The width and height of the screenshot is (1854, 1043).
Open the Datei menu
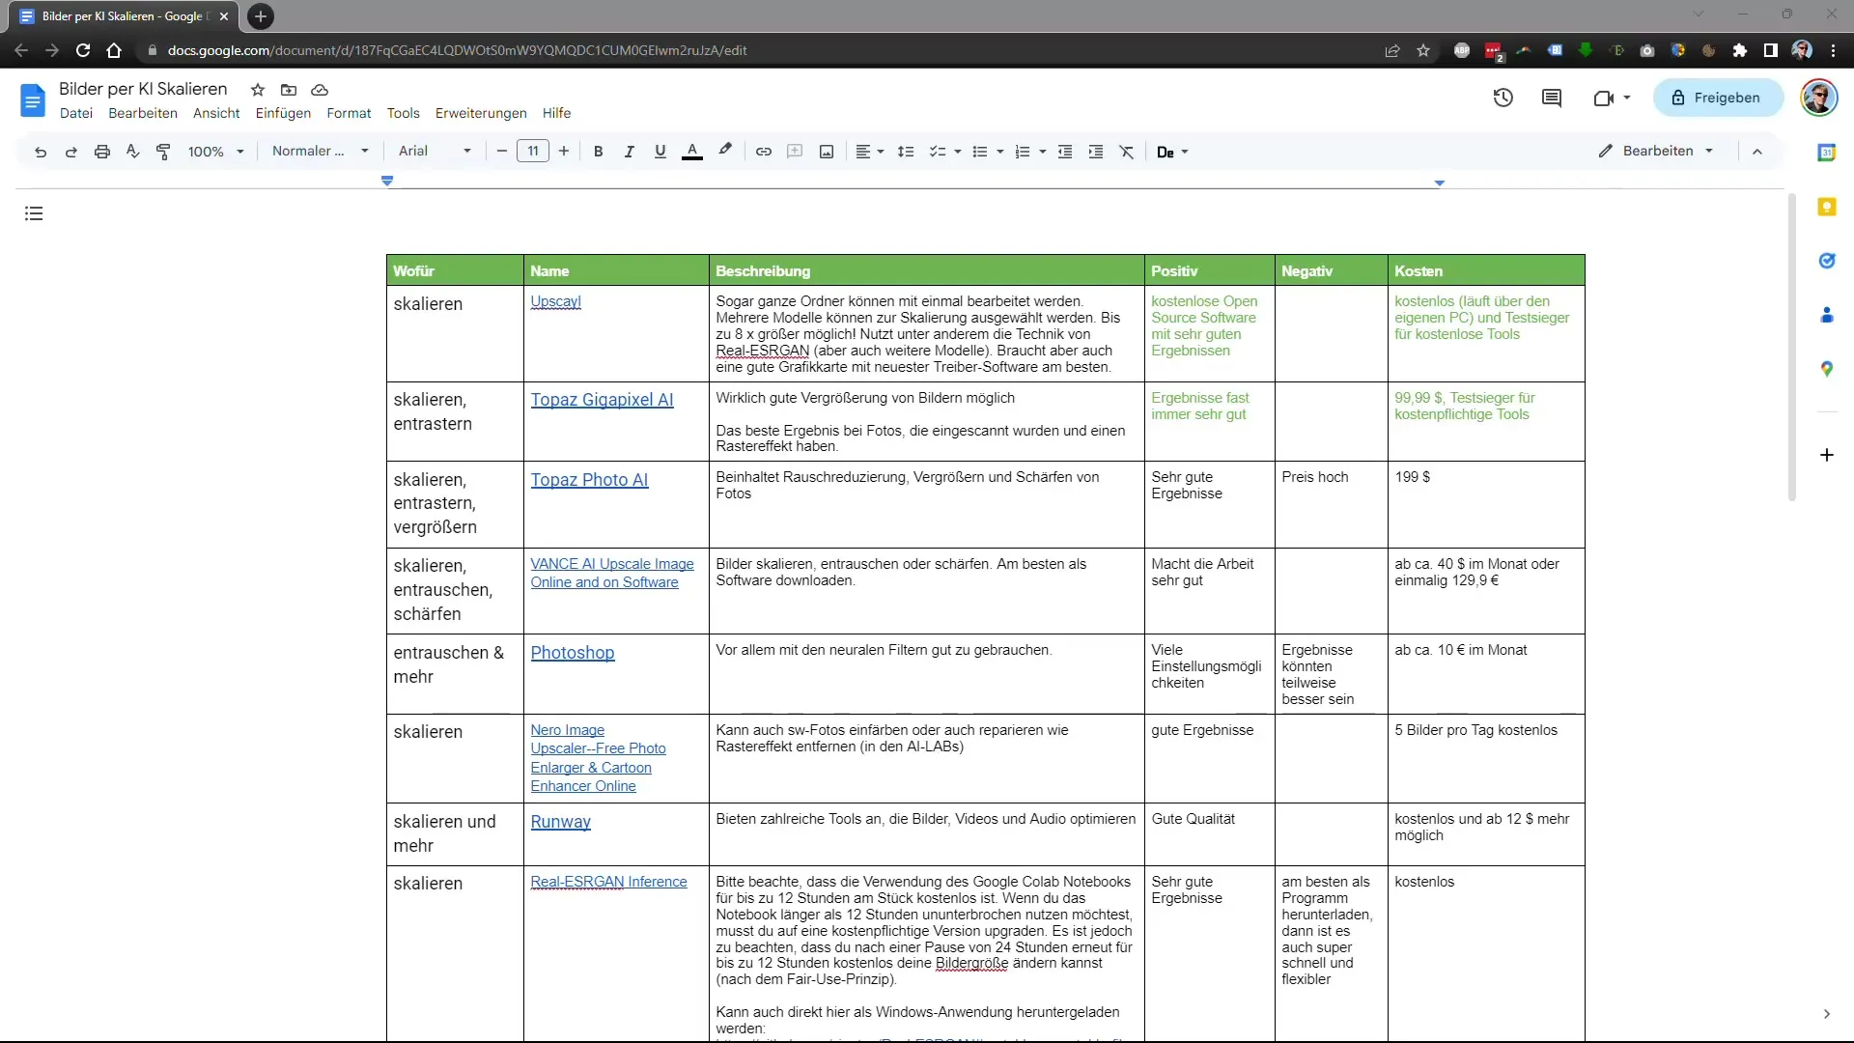tap(75, 112)
